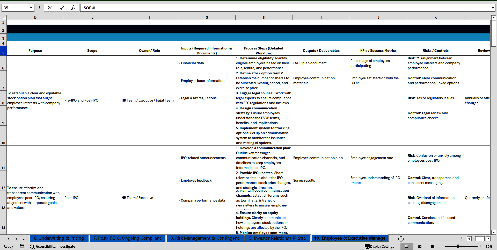Show hidden sheet tabs via ellipsis
497x250 pixels.
coord(25,239)
